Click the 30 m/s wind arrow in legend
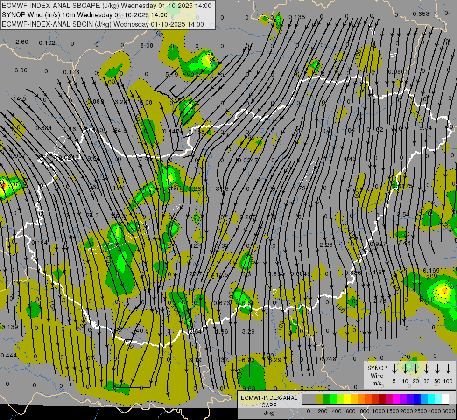457x420 pixels. [x=426, y=370]
